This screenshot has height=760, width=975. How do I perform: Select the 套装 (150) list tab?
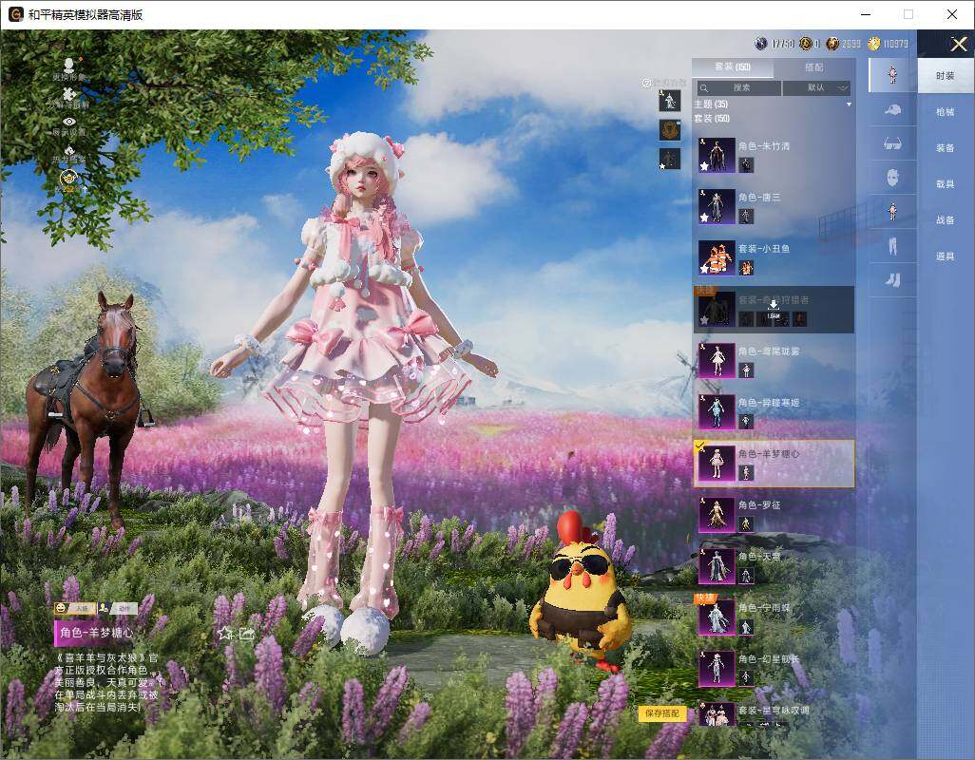[x=733, y=67]
